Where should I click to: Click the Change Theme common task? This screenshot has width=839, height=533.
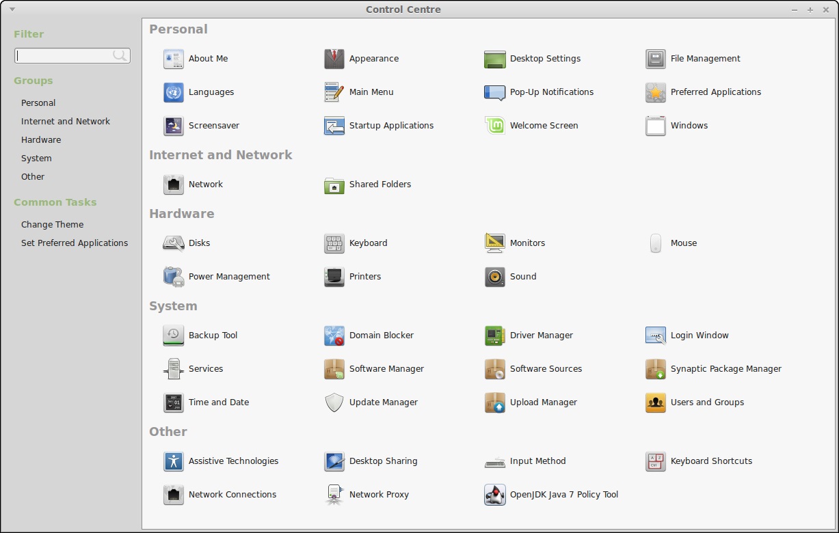click(x=53, y=225)
